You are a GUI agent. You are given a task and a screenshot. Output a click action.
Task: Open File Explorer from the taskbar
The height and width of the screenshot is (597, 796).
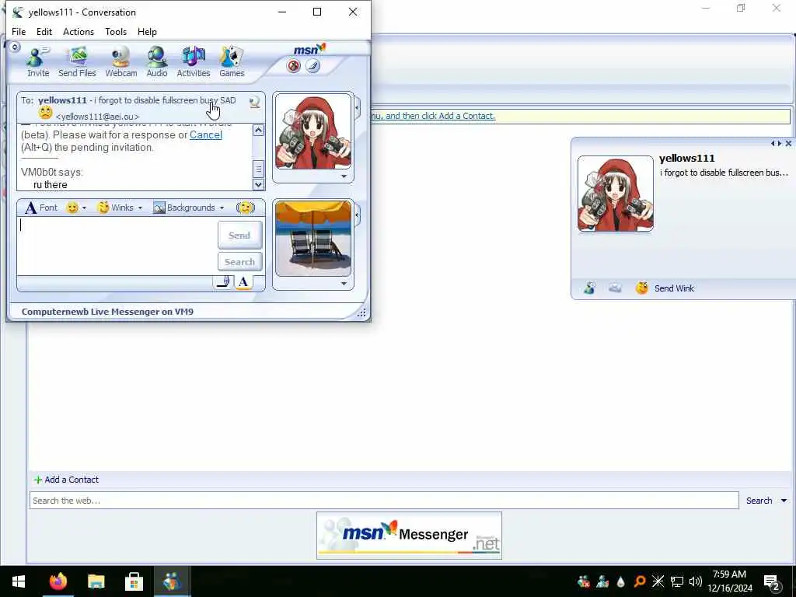96,581
